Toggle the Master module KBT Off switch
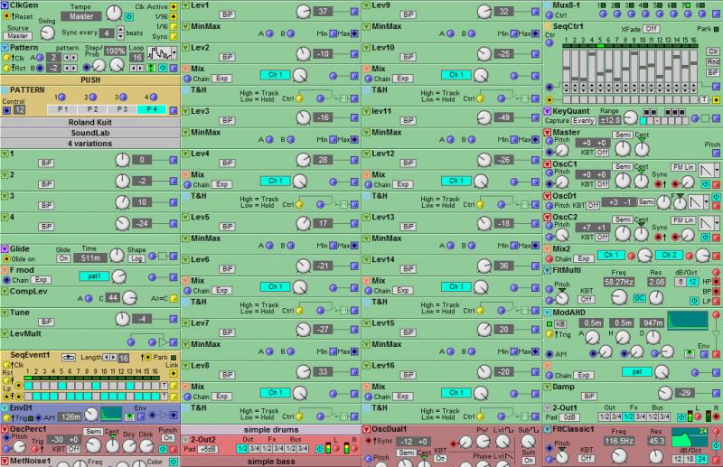Image resolution: width=723 pixels, height=467 pixels. [602, 152]
